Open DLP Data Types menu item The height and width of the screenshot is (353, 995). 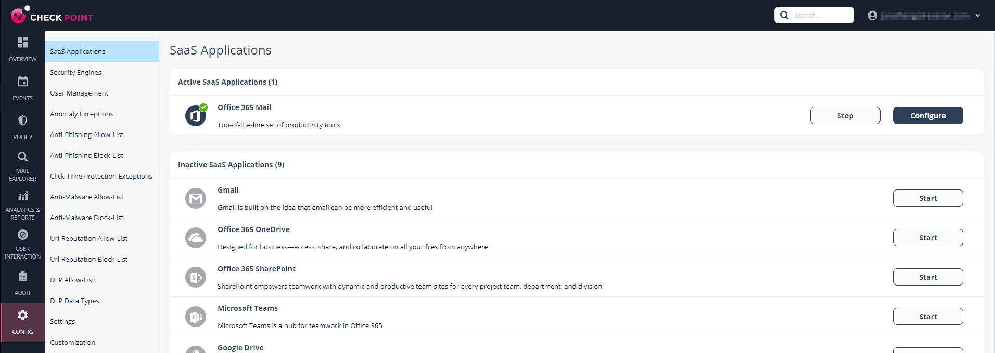coord(102,301)
